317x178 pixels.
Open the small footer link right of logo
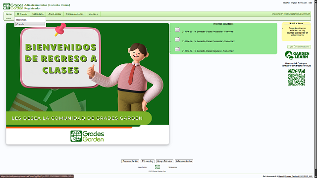pos(173,167)
